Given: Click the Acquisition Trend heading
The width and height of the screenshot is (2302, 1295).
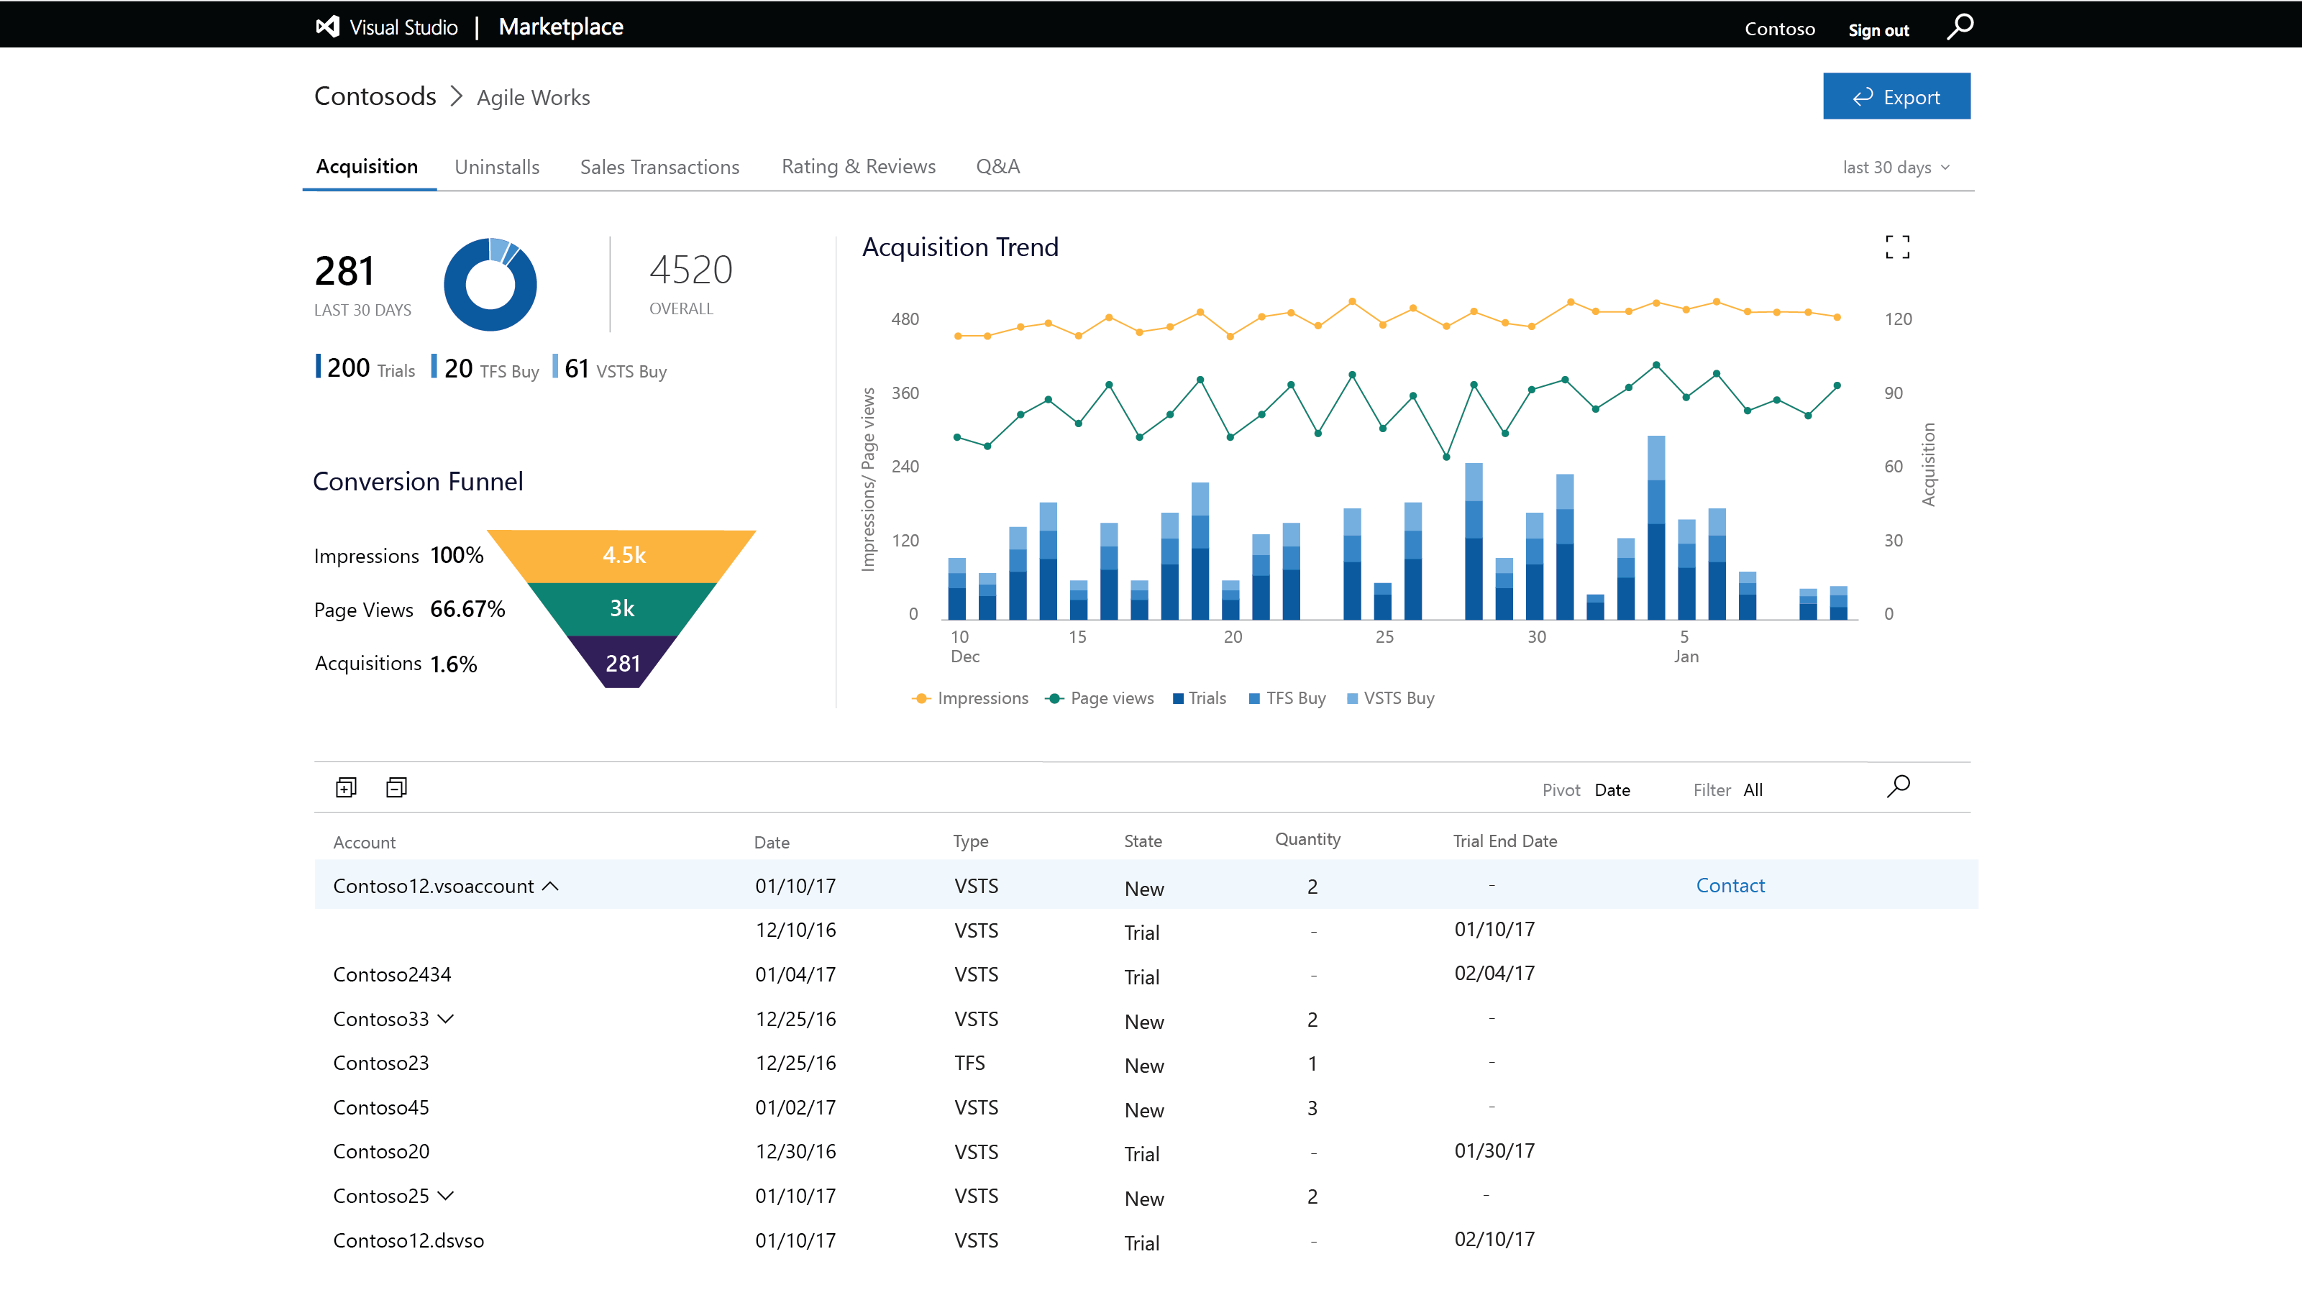Looking at the screenshot, I should pyautogui.click(x=960, y=247).
